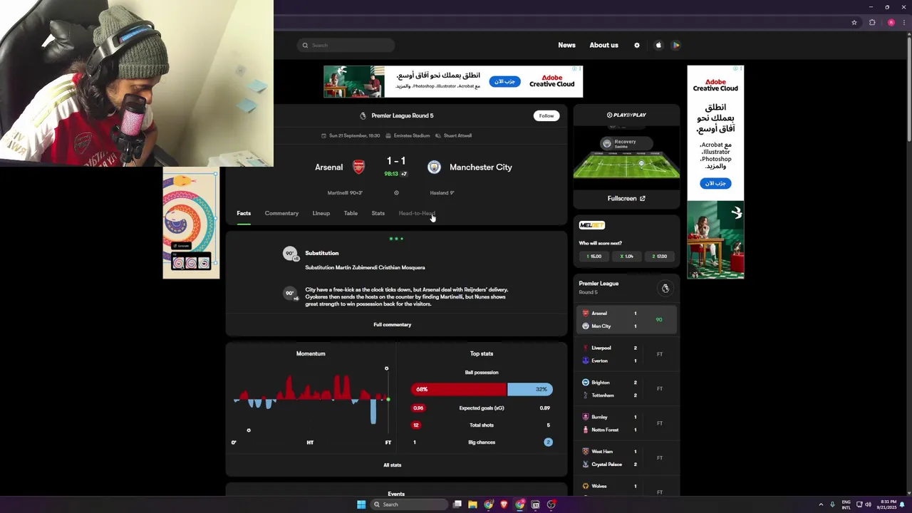912x513 pixels.
Task: Switch to the Commentary tab
Action: [x=281, y=213]
